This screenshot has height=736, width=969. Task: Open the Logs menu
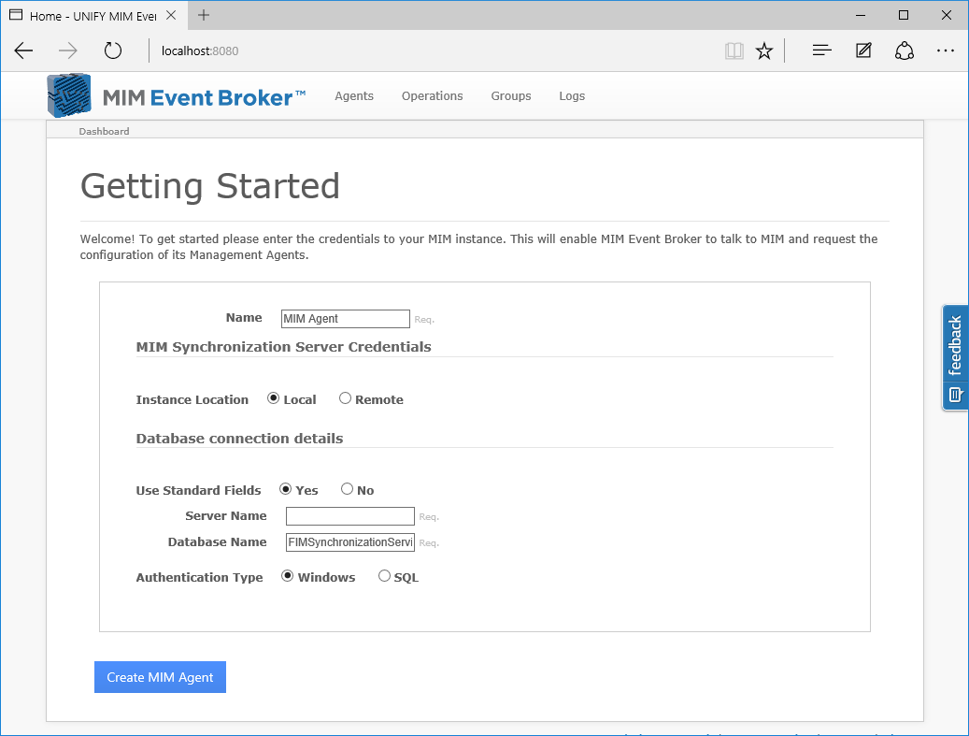click(x=572, y=96)
